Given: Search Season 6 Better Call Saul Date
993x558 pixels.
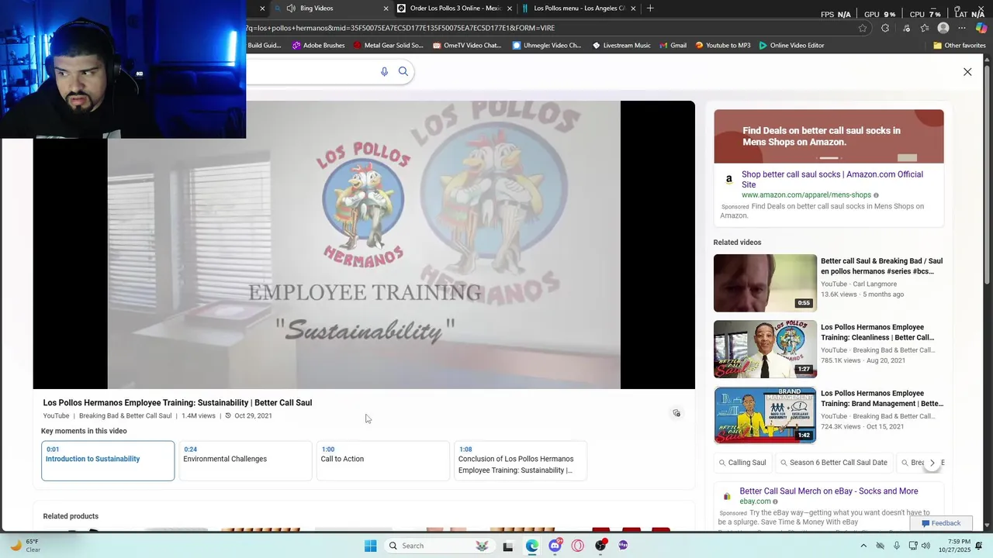Looking at the screenshot, I should pyautogui.click(x=834, y=463).
